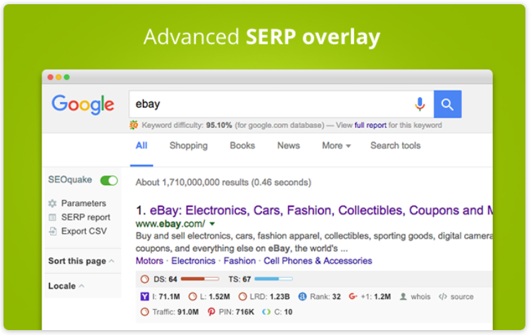Click the Alexa Rank icon
This screenshot has height=335, width=531.
[302, 297]
